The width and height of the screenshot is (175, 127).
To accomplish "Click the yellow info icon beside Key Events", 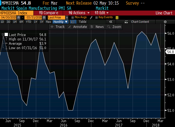I will (117, 18).
